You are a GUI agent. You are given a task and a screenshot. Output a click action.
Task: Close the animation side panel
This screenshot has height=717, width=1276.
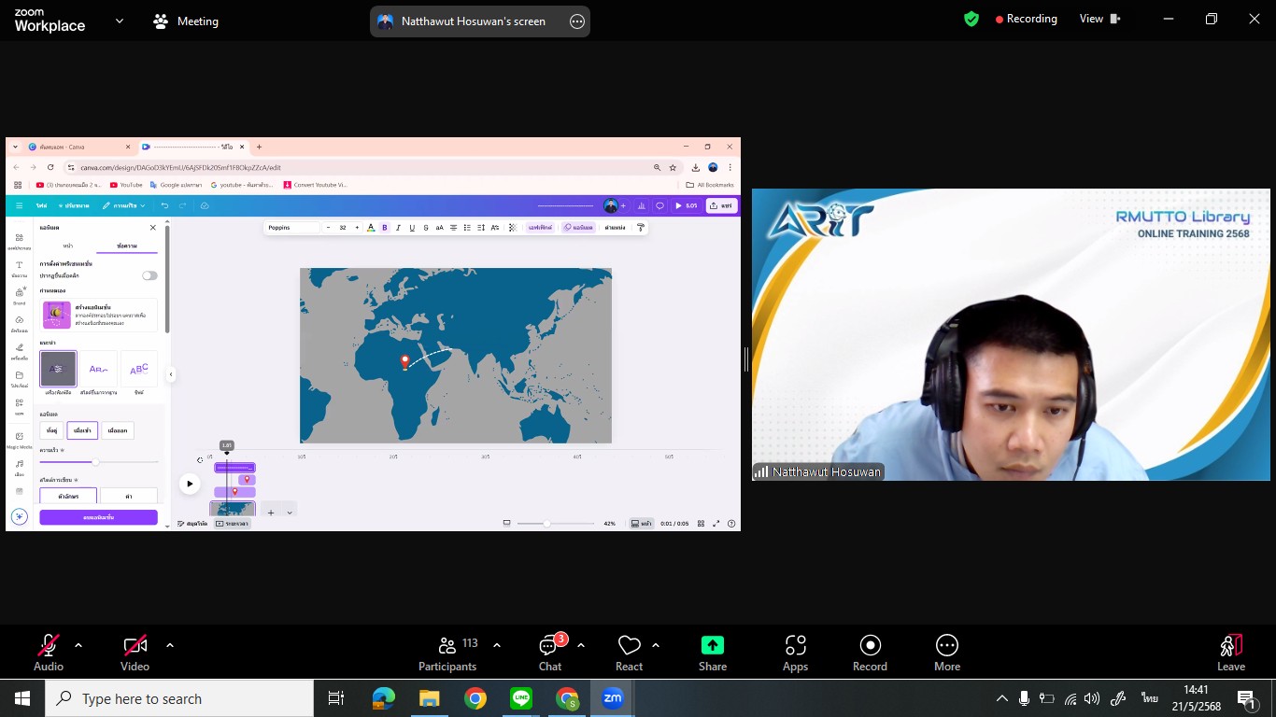pos(153,228)
